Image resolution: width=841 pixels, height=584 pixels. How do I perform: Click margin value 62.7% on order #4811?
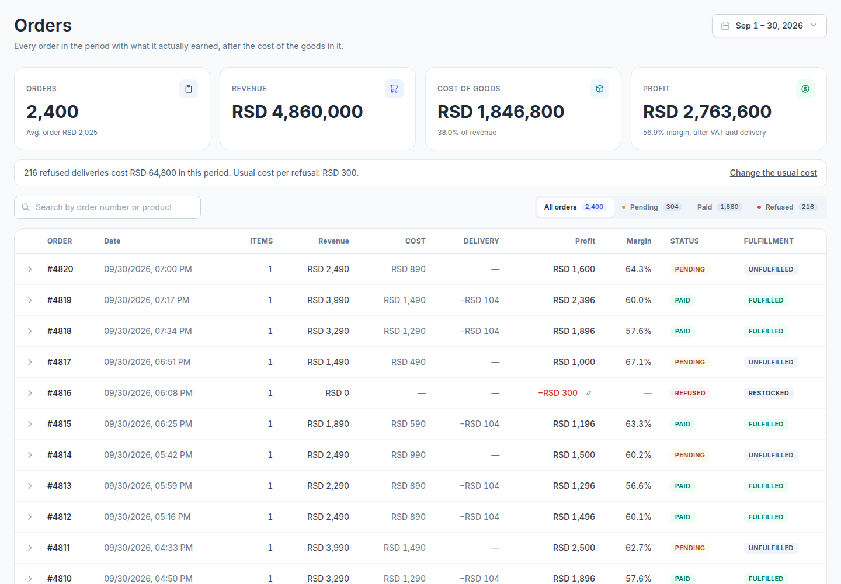point(638,548)
